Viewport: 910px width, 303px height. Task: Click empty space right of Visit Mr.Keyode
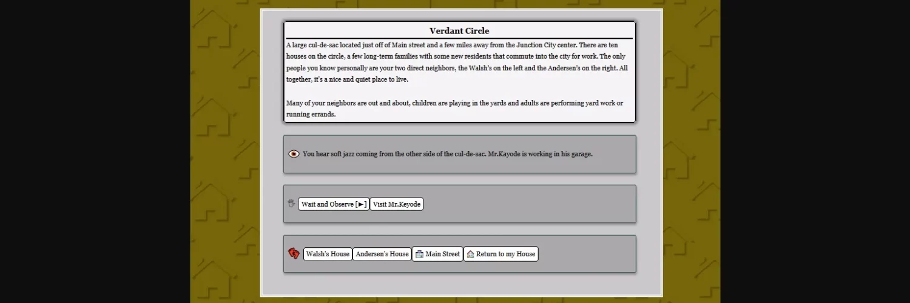[528, 204]
